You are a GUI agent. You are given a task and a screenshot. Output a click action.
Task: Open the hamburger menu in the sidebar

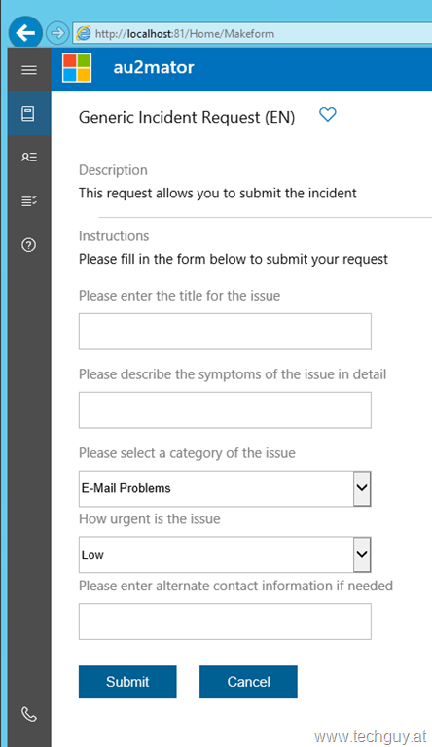(29, 70)
